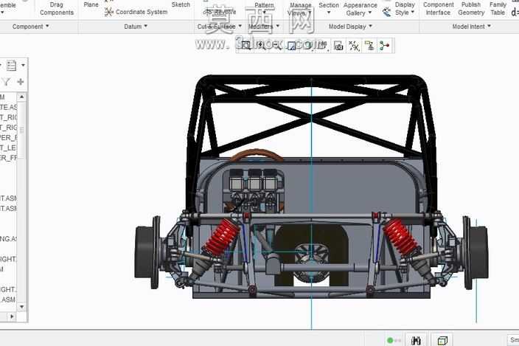Screen dimensions: 519x346
Task: Toggle datum display filters icon
Action: click(354, 46)
